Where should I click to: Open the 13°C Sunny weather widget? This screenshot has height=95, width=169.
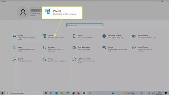coord(129,93)
